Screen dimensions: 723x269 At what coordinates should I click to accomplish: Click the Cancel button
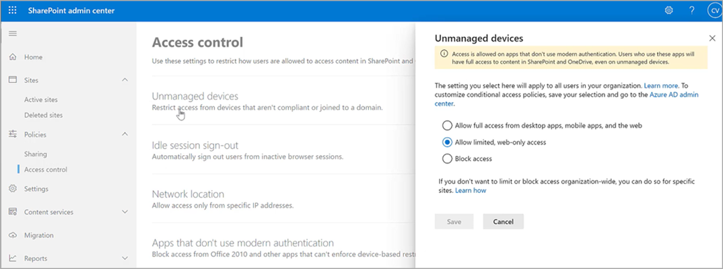pos(503,221)
